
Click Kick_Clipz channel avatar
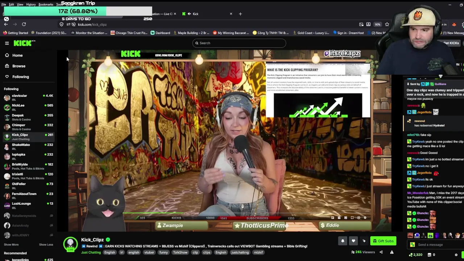tap(71, 244)
